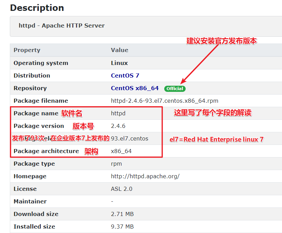Select the 'Download size' label
This screenshot has height=233, width=282.
(36, 214)
